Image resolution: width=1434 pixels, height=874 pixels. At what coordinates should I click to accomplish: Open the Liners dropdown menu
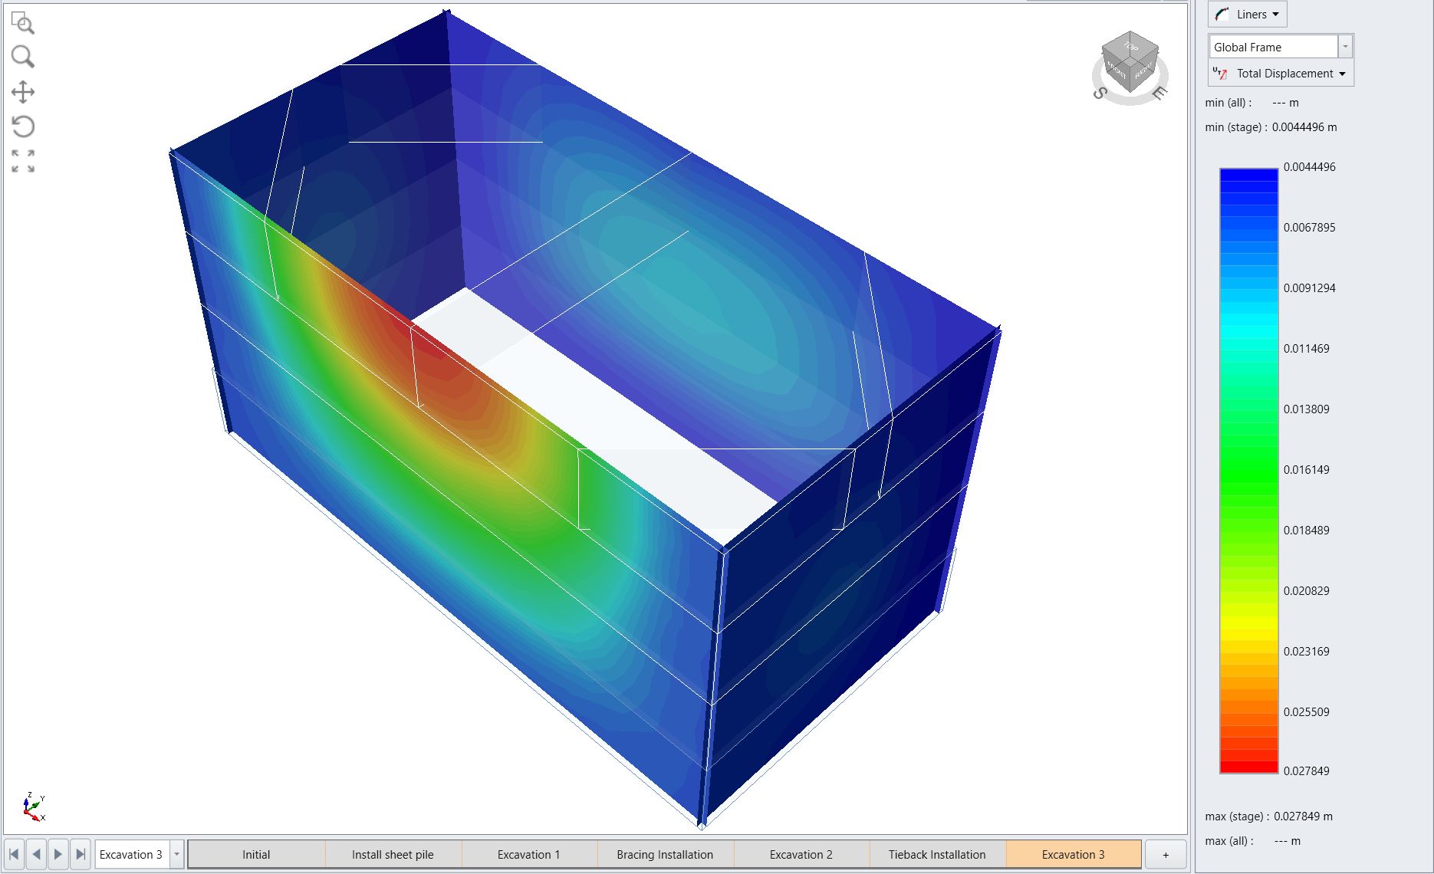[1248, 14]
